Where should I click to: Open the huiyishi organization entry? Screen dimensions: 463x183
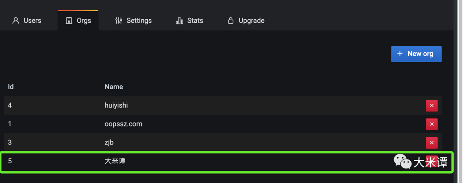116,105
